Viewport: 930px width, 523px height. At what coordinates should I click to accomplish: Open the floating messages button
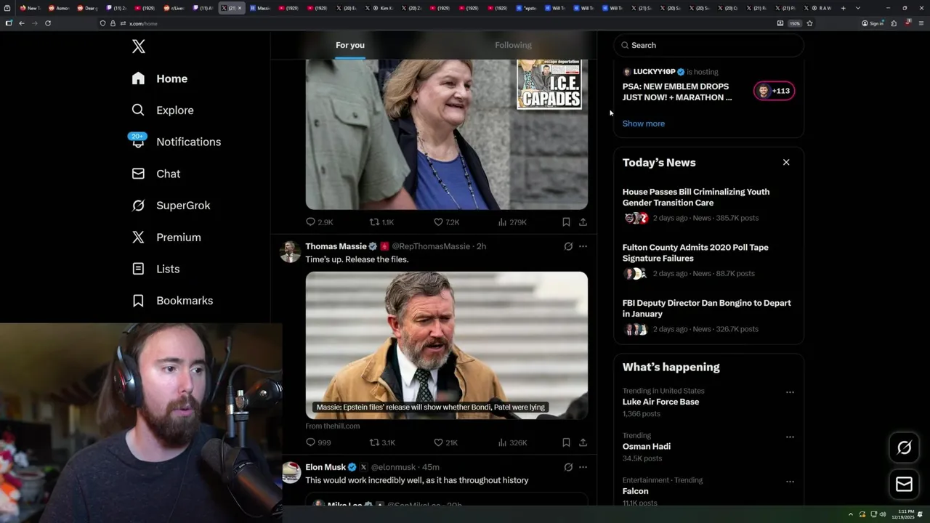tap(904, 484)
